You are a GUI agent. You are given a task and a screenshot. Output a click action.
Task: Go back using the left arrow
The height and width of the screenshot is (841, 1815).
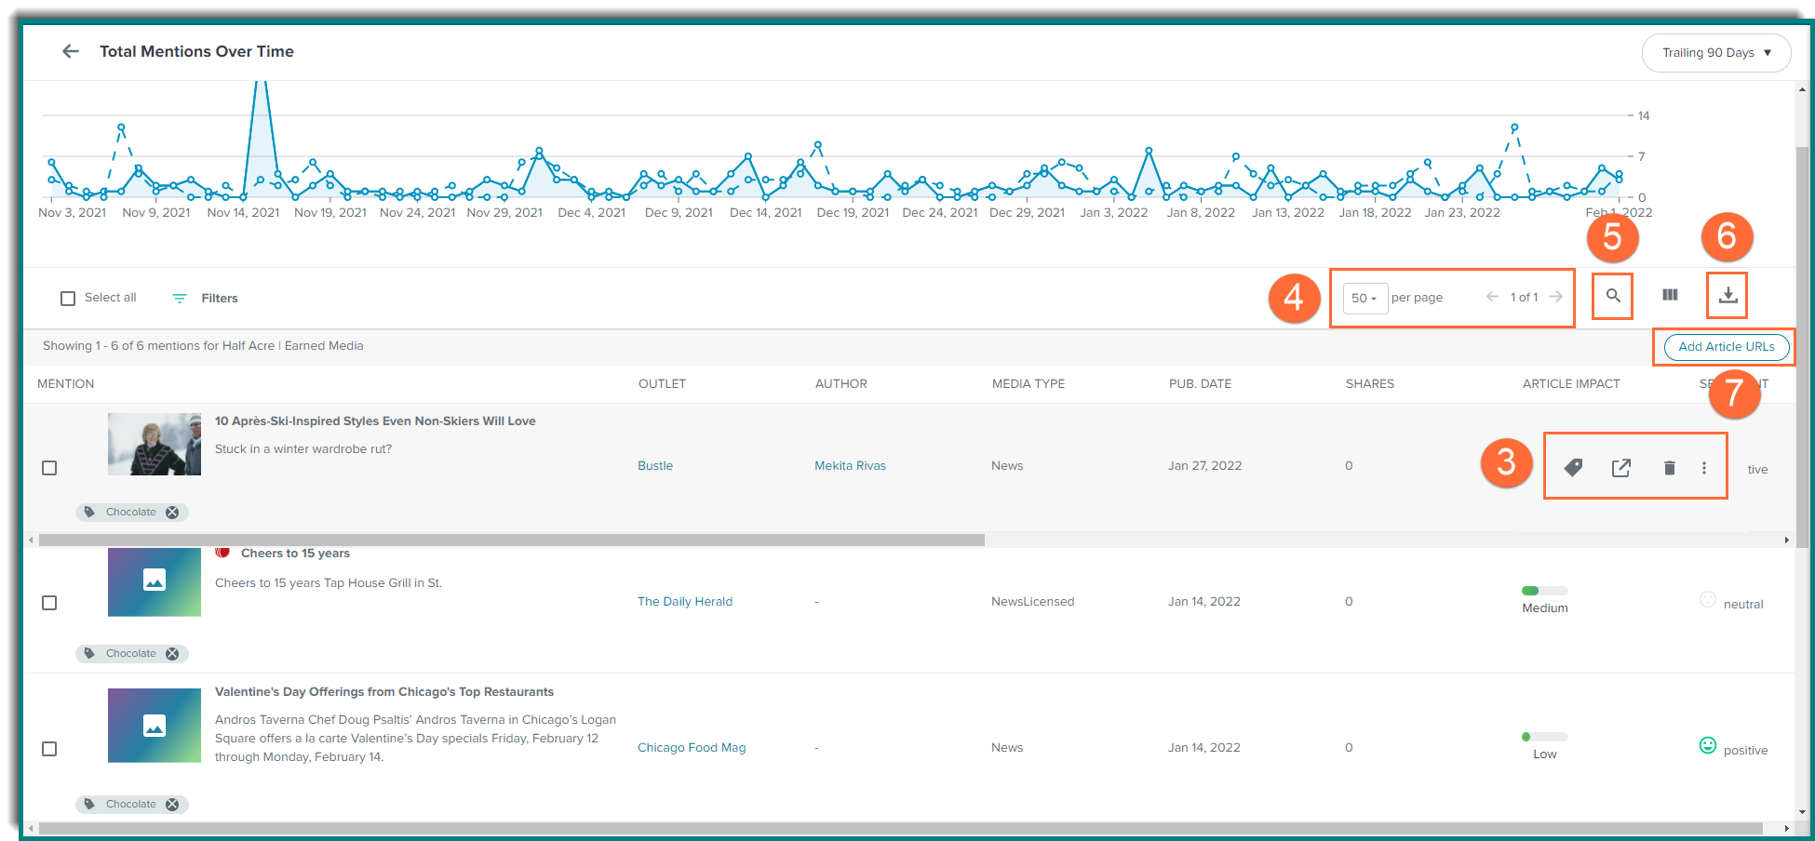point(71,51)
